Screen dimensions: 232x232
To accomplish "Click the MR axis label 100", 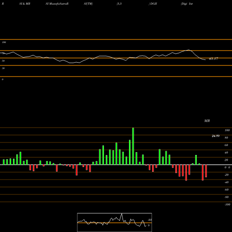I will pyautogui.click(x=227, y=130).
